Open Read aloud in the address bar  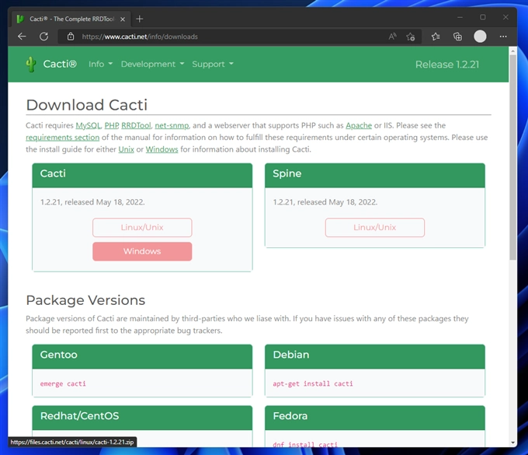click(392, 37)
